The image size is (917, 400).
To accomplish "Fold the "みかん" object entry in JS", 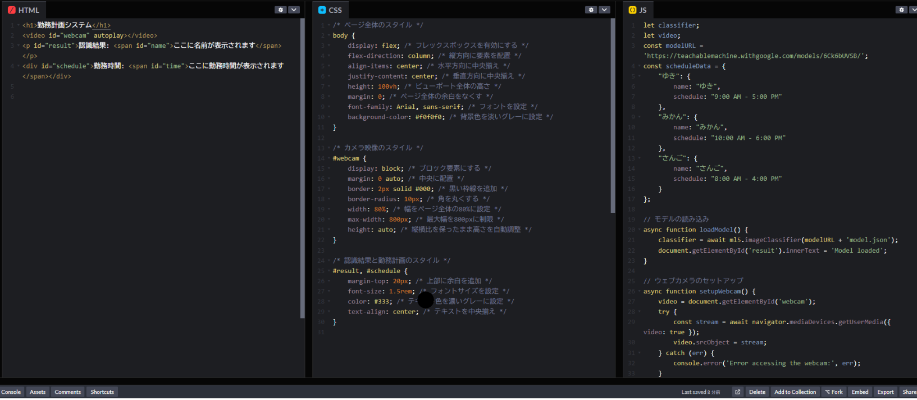I will coord(639,117).
